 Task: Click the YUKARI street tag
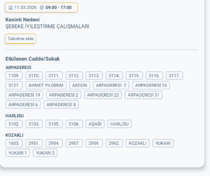point(163,143)
